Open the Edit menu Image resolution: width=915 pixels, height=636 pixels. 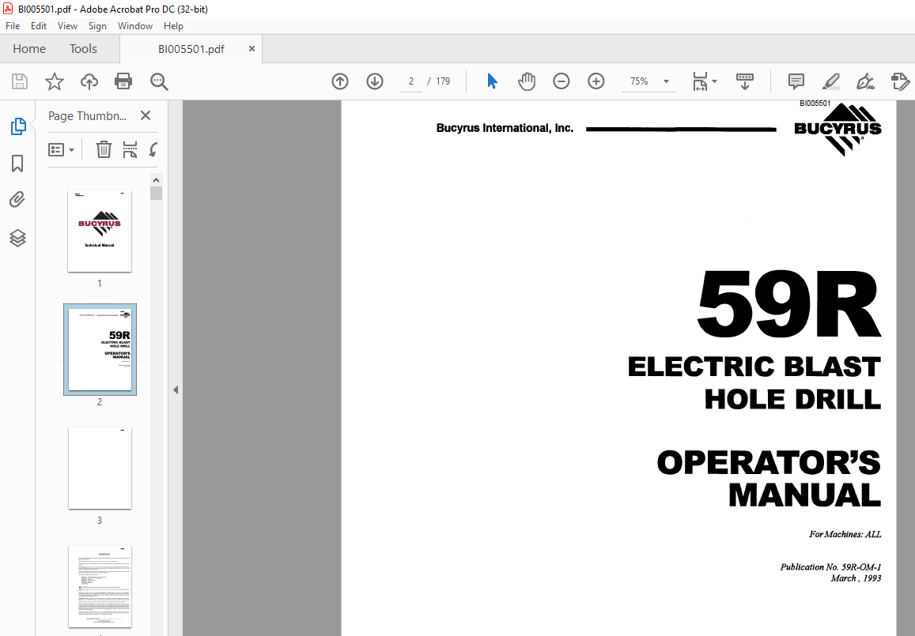pyautogui.click(x=39, y=26)
